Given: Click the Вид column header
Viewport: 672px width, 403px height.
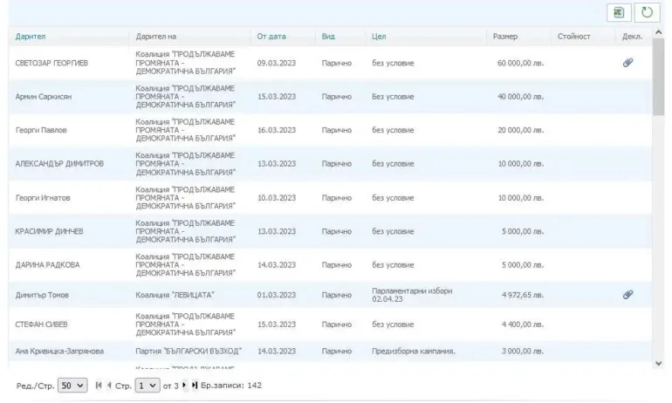Looking at the screenshot, I should 328,36.
